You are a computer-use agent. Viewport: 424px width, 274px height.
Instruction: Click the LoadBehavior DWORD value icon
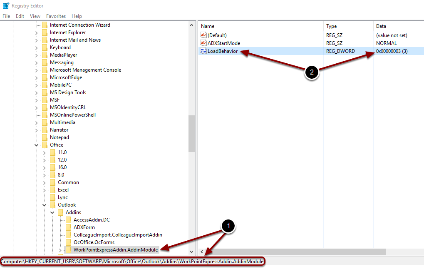pos(203,51)
